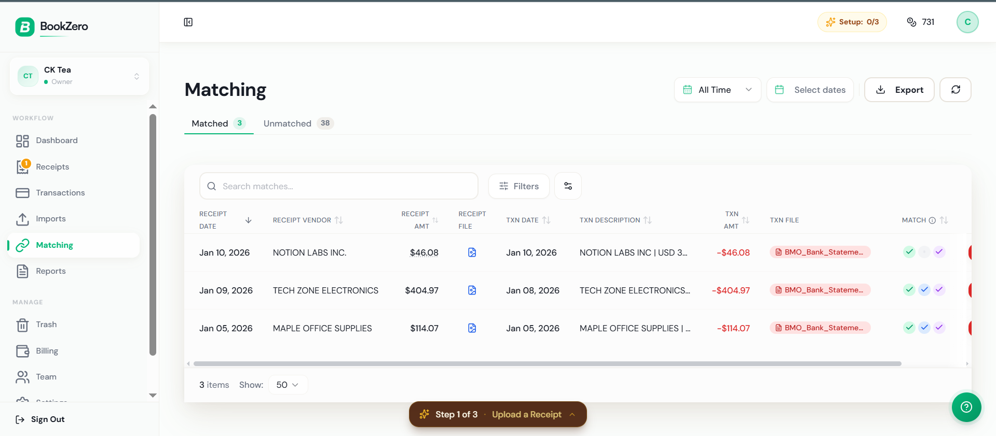
Task: Click blue match check in Tech Zone row
Action: pos(924,290)
